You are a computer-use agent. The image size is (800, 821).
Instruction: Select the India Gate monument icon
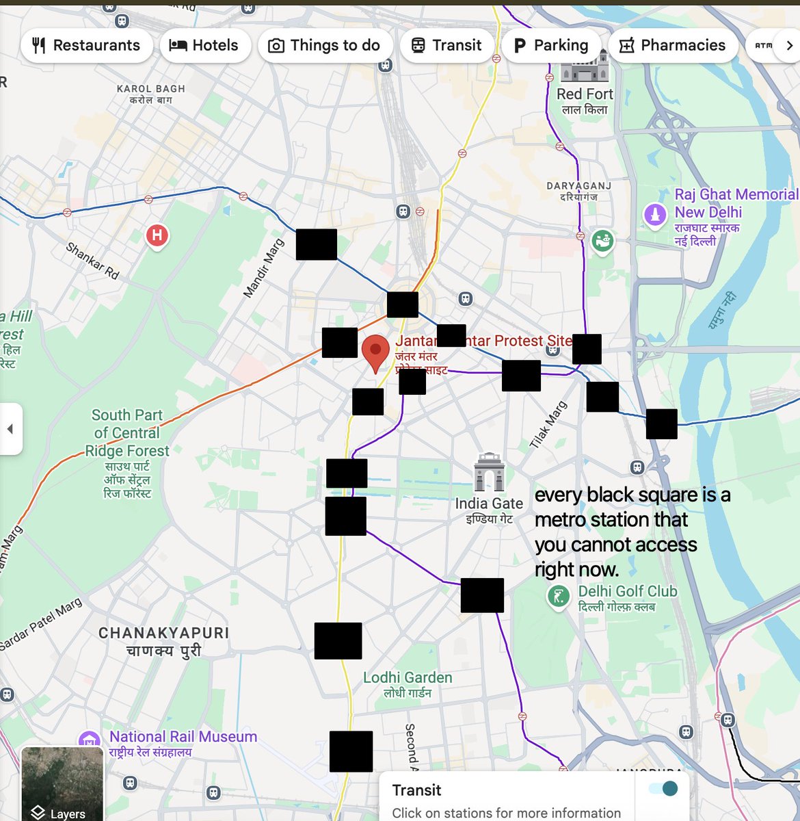pos(490,472)
